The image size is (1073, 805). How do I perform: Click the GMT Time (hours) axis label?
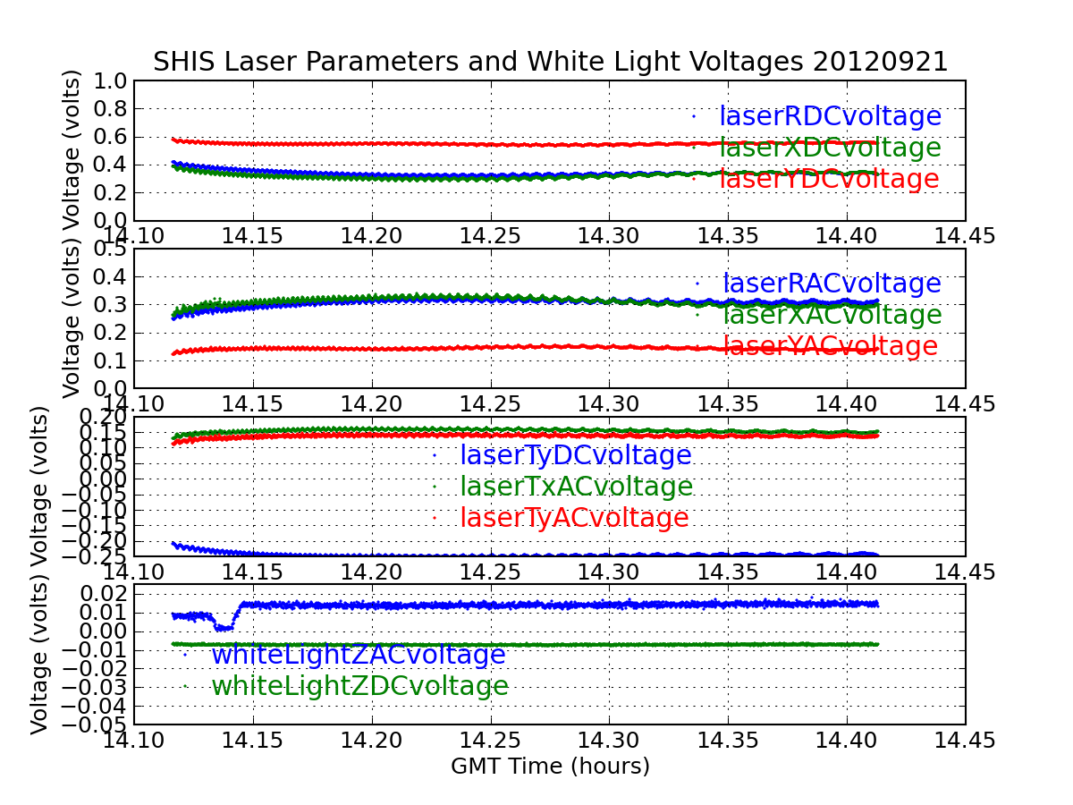pyautogui.click(x=550, y=767)
